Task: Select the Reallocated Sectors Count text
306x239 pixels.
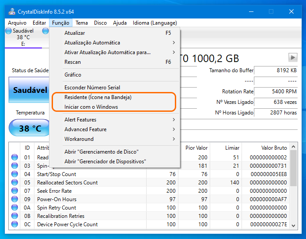Action: [67, 182]
